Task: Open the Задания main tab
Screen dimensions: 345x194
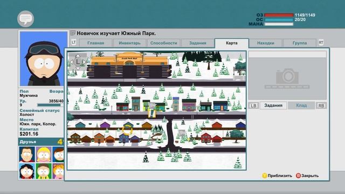Action: click(198, 43)
